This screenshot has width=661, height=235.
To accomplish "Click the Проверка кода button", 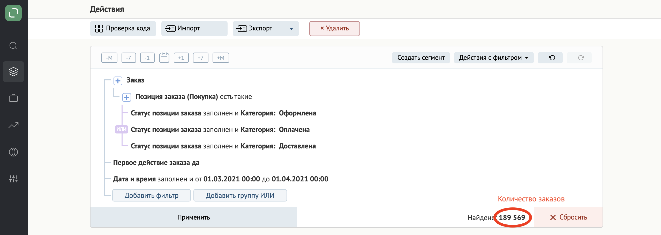I will (x=123, y=28).
